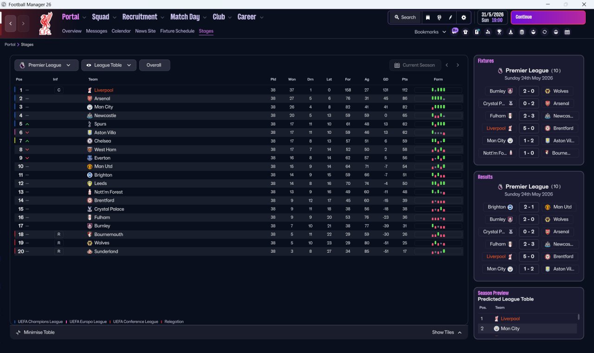Click the pencil edit icon in top bar
This screenshot has width=594, height=353.
click(x=450, y=17)
